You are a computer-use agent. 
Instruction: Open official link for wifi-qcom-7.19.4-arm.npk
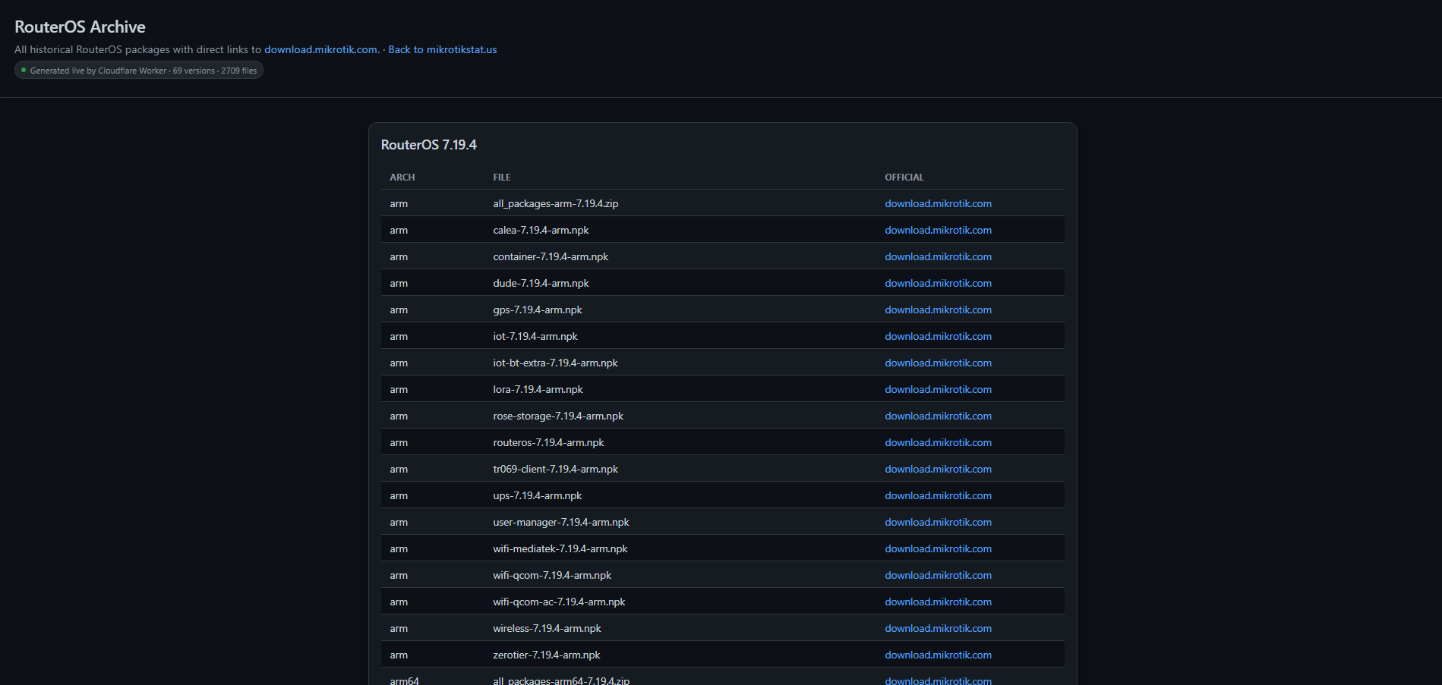pyautogui.click(x=938, y=575)
